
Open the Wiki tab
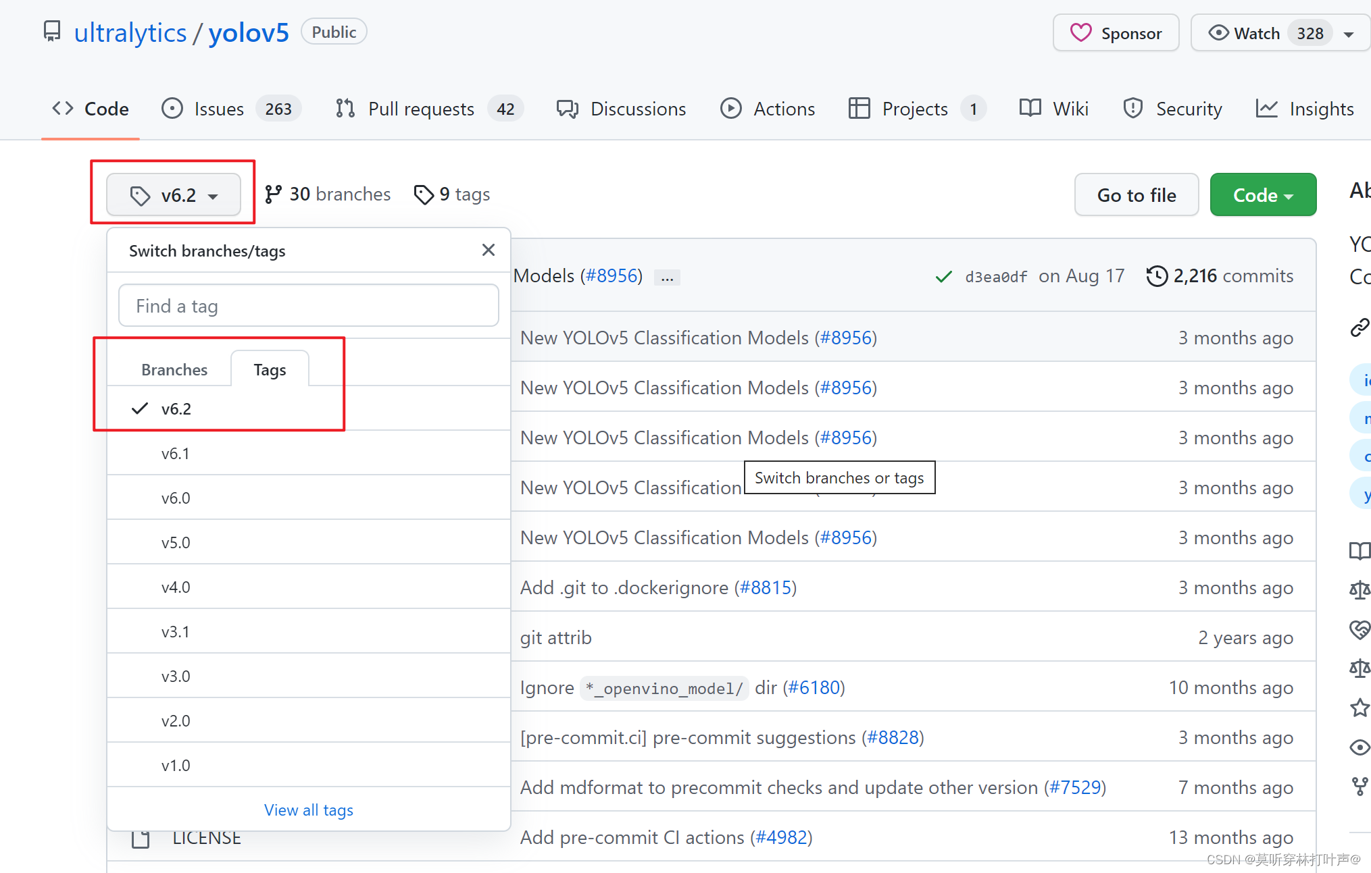point(1054,108)
